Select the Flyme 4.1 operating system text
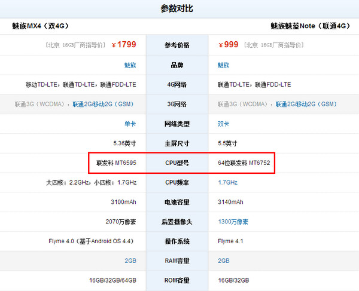The height and width of the screenshot is (291, 359). [x=230, y=241]
